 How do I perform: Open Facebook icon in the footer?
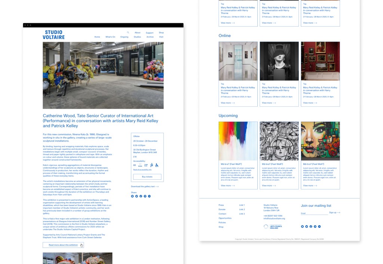point(311,227)
